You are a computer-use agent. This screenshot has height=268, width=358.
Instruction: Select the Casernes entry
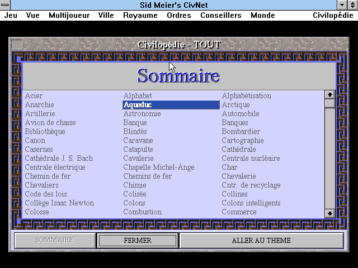pyautogui.click(x=39, y=149)
